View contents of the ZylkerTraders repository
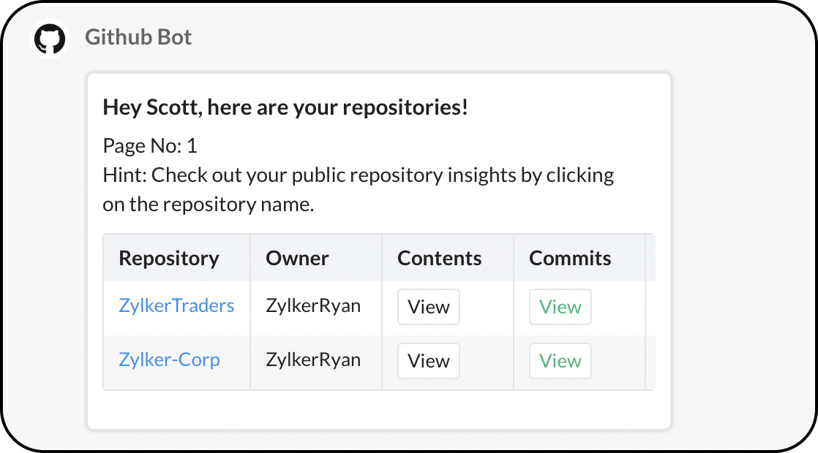Image resolution: width=818 pixels, height=453 pixels. pyautogui.click(x=428, y=307)
